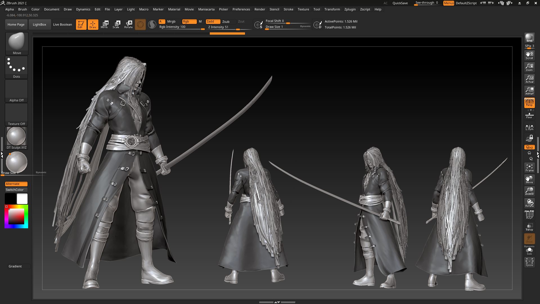This screenshot has height=304, width=540.
Task: Open the Render menu
Action: tap(260, 9)
